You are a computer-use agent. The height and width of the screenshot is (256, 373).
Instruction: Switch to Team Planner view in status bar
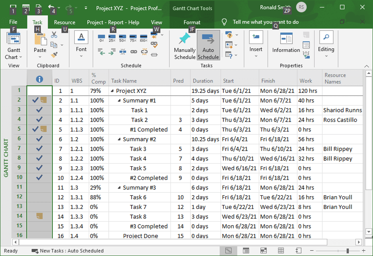coord(263,250)
